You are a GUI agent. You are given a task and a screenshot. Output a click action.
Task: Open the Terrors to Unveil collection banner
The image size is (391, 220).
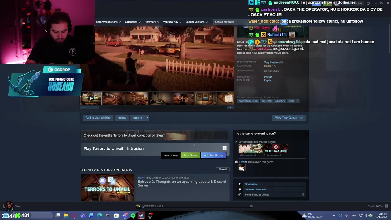[155, 135]
